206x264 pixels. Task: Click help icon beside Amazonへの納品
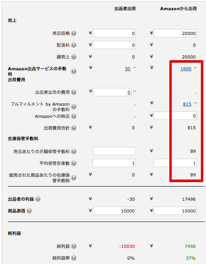pos(74,116)
